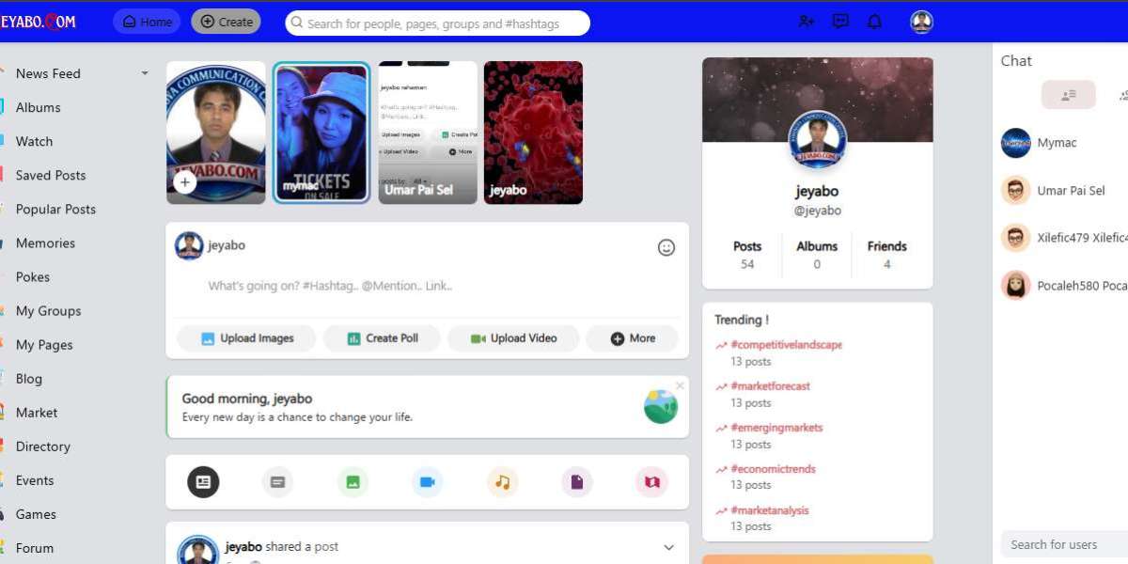Select the photos feed filter icon
Screen dimensions: 1128x564
(352, 482)
